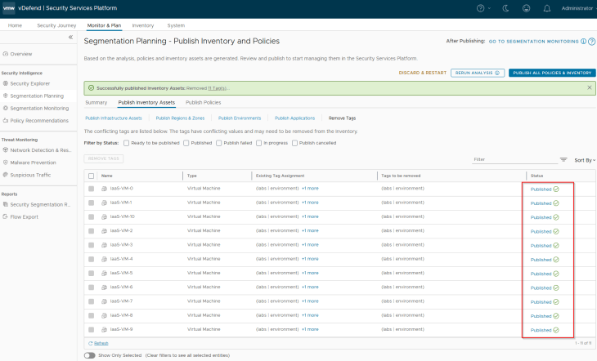Switch to the Publish Policies tab
This screenshot has width=597, height=361.
tap(203, 103)
